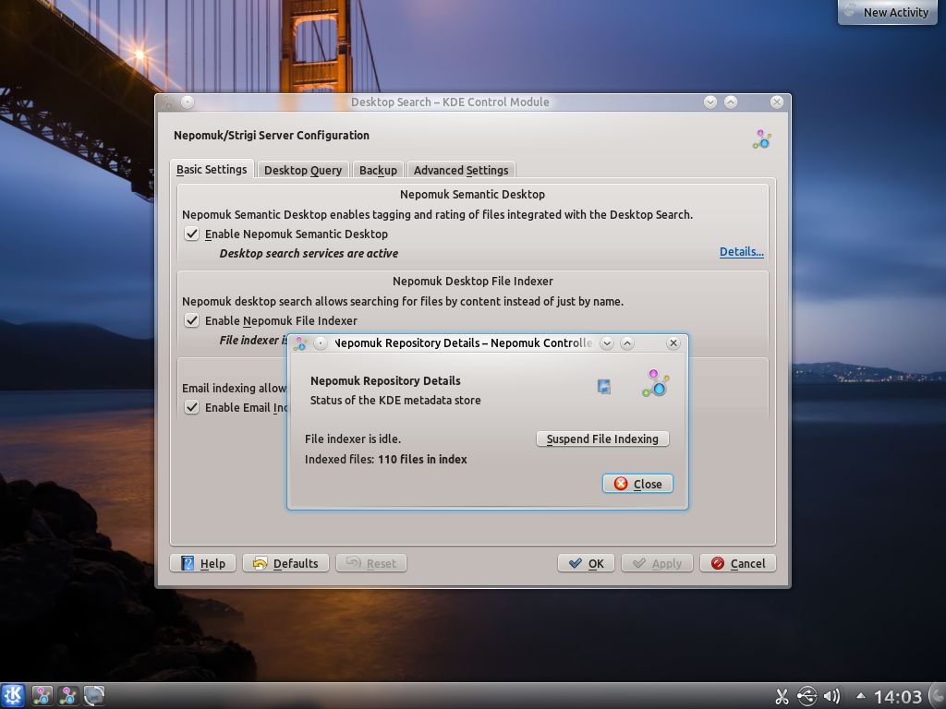The height and width of the screenshot is (709, 946).
Task: Open the New Activity desktop button
Action: (888, 12)
